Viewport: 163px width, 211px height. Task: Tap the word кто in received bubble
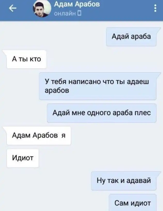(x=35, y=59)
